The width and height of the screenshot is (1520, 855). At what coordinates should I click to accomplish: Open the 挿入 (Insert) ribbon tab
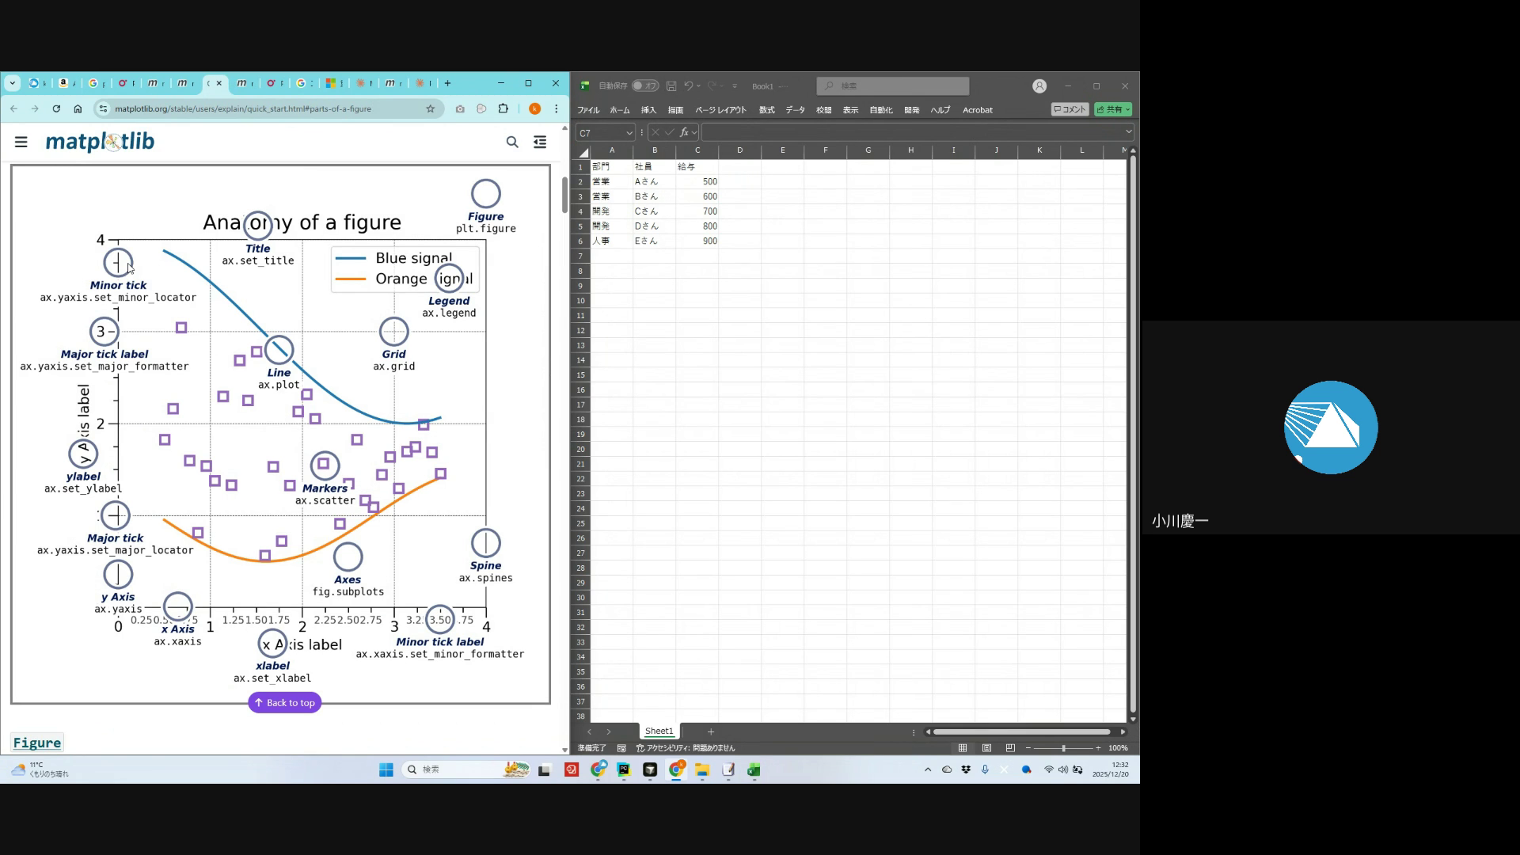coord(648,110)
